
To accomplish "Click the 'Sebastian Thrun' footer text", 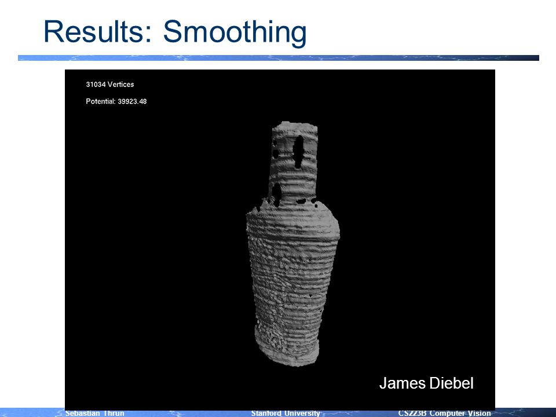I will 94,413.
